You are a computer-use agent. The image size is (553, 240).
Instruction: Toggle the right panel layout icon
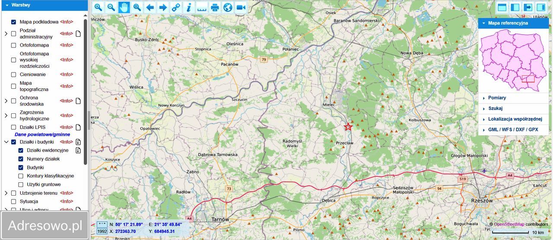pos(541,7)
